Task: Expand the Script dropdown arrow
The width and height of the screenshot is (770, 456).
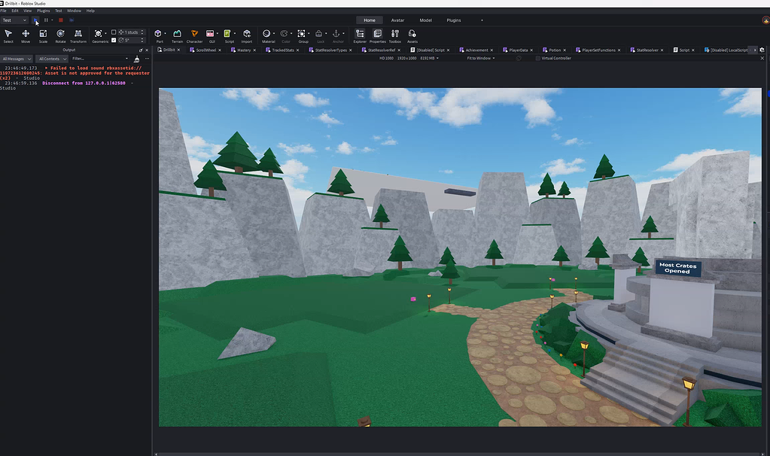Action: [x=235, y=34]
